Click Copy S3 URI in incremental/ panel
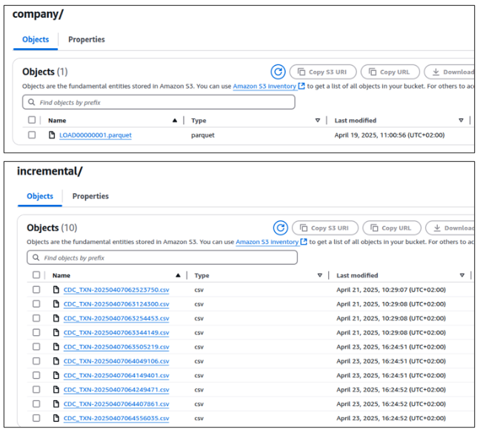The width and height of the screenshot is (480, 432). (325, 228)
